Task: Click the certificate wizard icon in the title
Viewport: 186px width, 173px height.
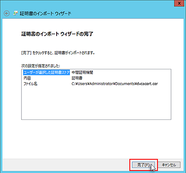Action: click(x=15, y=13)
